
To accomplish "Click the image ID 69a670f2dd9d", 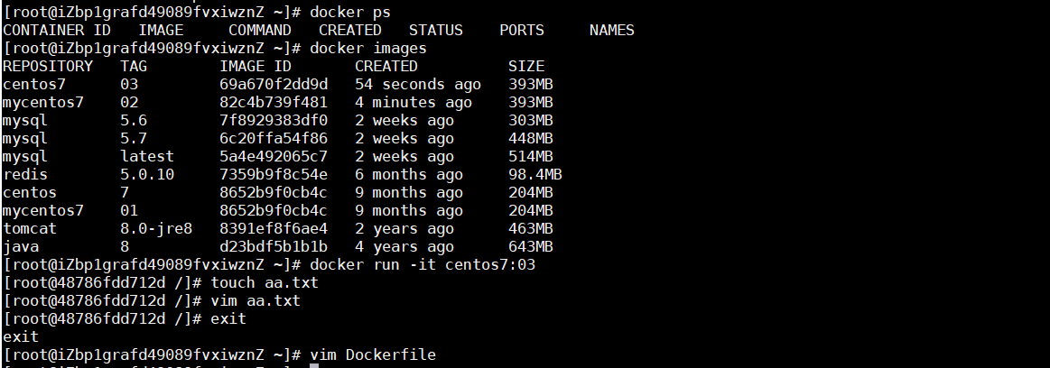I will click(x=274, y=84).
